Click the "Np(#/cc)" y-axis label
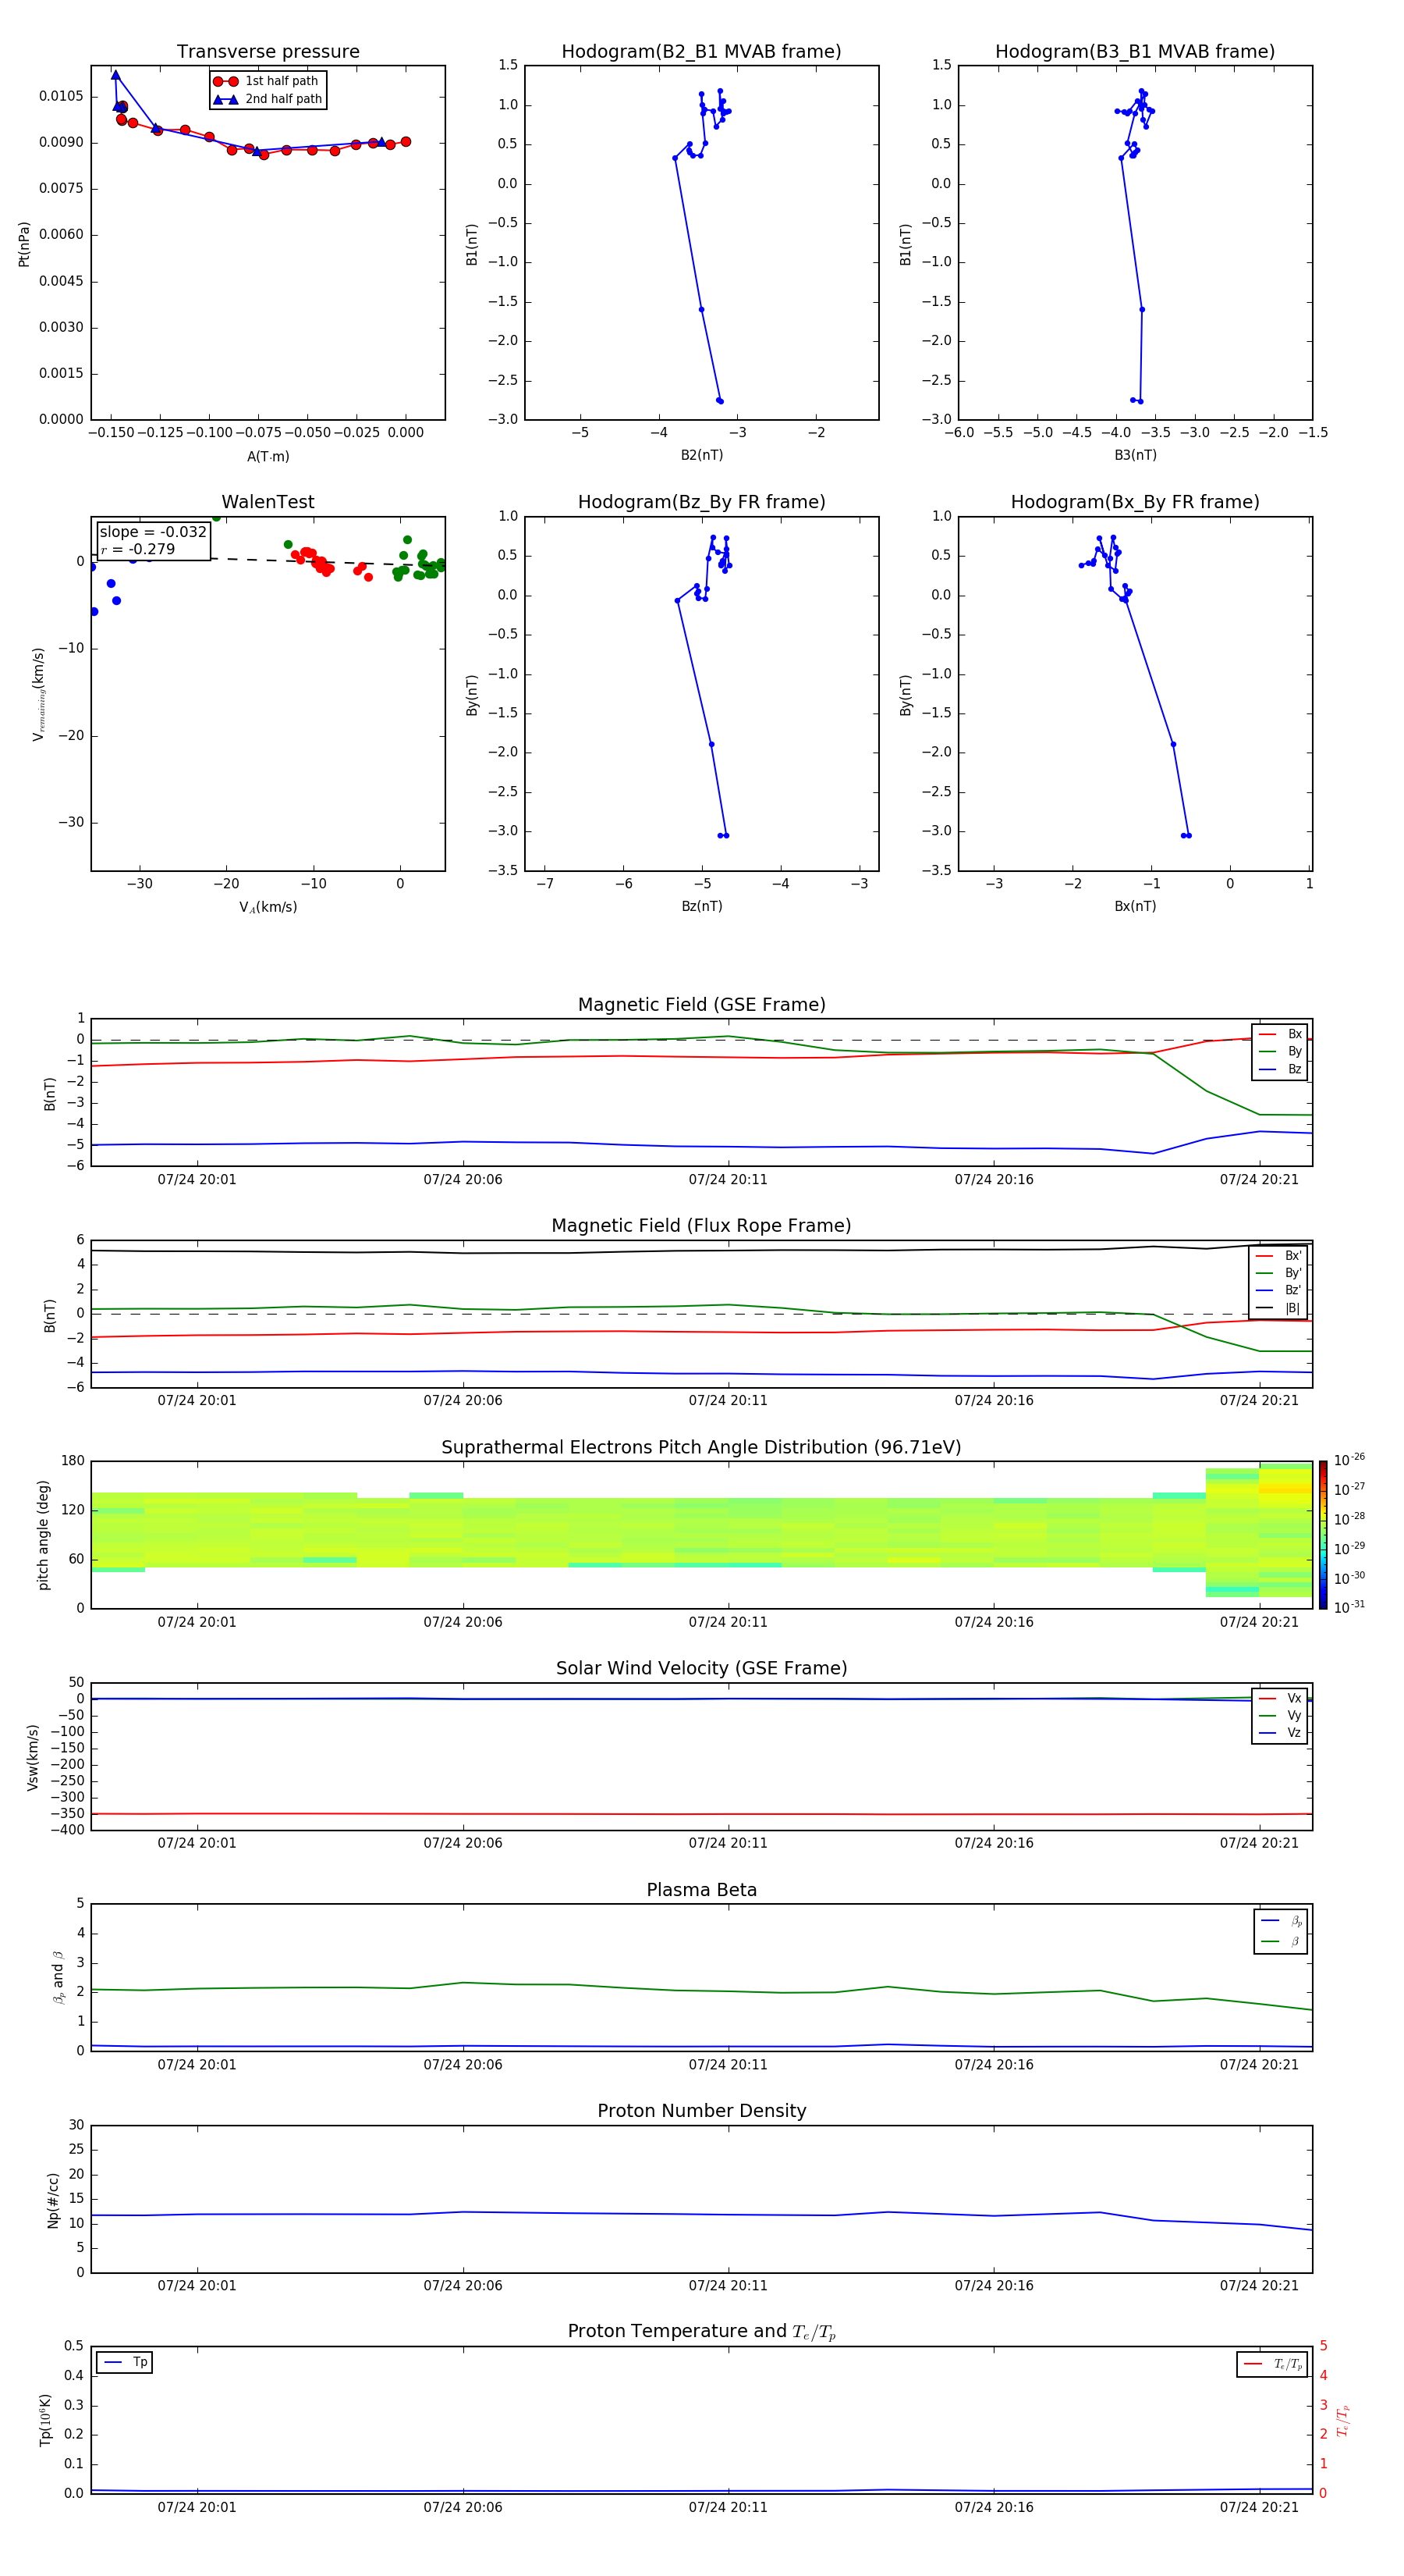 tap(53, 2200)
